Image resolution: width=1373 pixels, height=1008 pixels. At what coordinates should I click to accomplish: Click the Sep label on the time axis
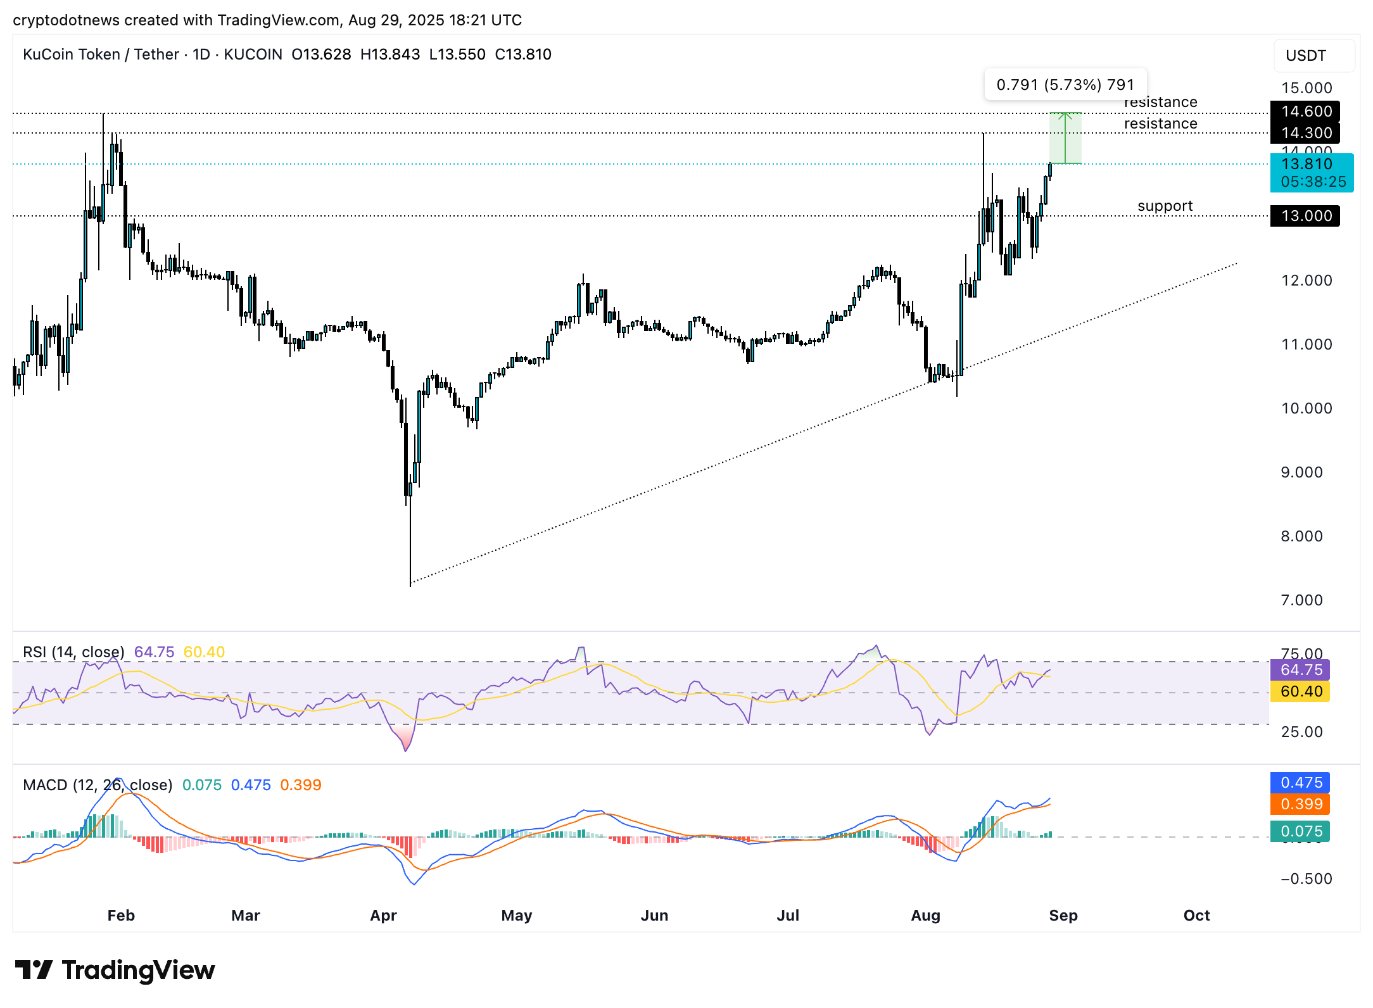coord(1063,915)
